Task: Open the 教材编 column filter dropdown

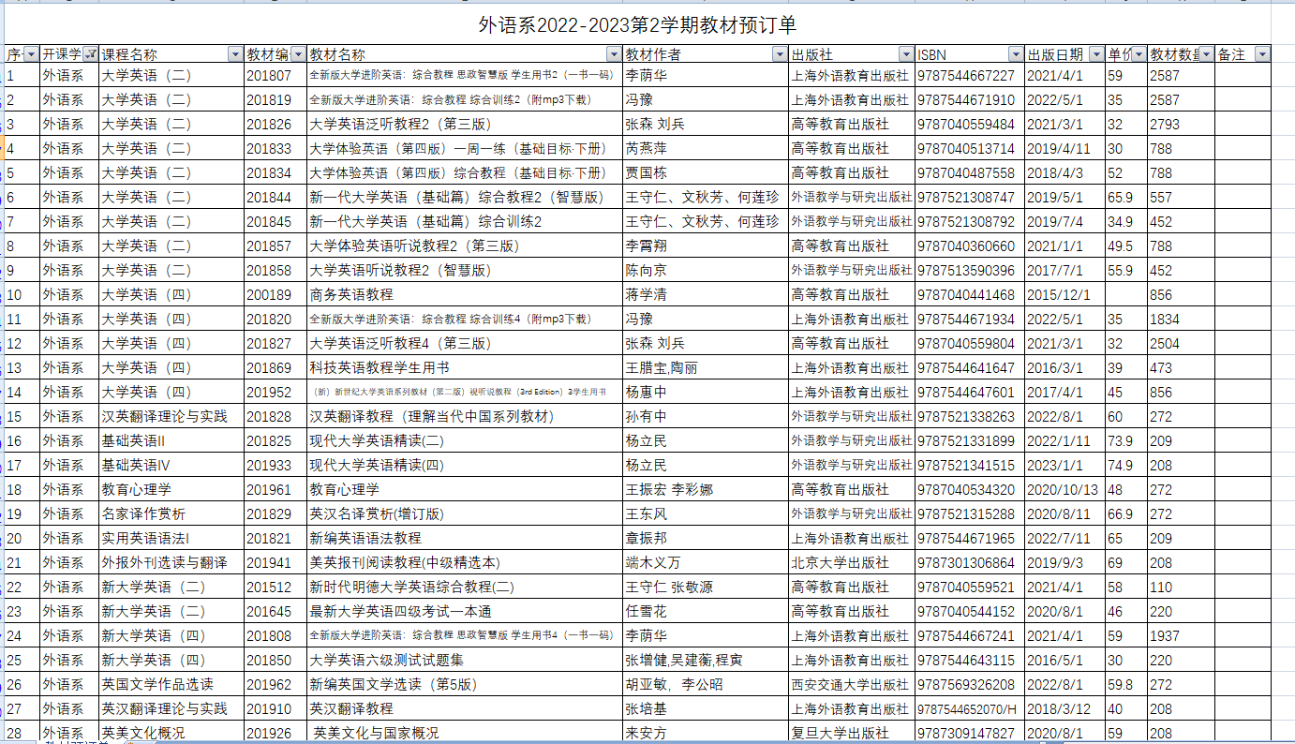Action: click(297, 54)
